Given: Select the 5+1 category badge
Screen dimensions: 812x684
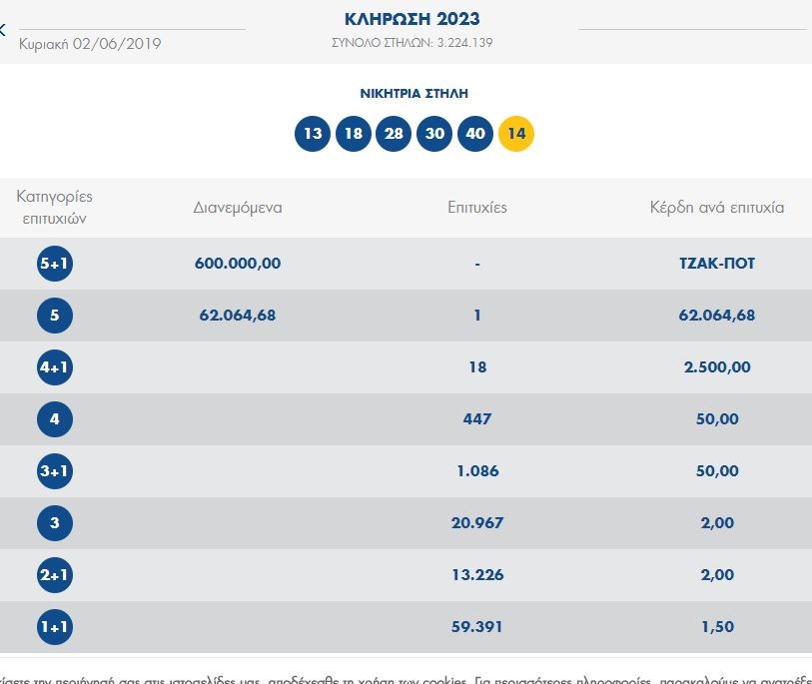Looking at the screenshot, I should coord(54,264).
